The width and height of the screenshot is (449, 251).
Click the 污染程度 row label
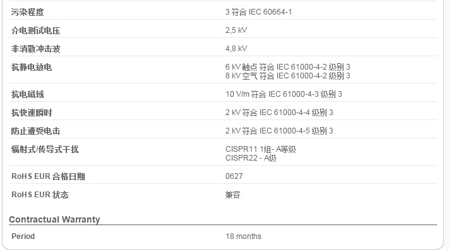(x=28, y=12)
